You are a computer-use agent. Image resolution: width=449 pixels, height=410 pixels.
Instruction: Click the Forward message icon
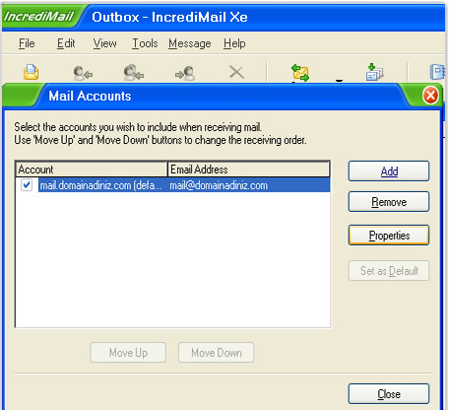pos(185,73)
